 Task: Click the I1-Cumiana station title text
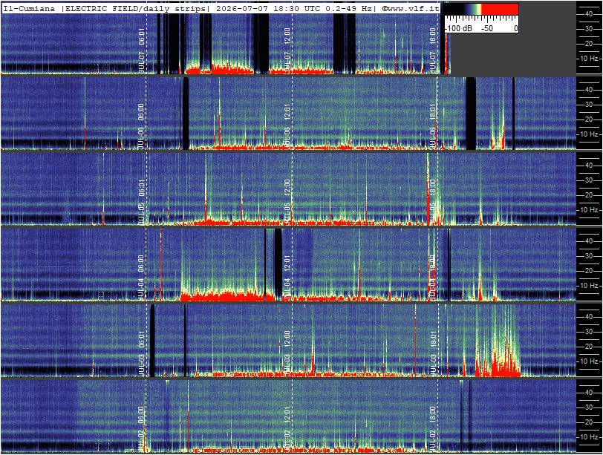tap(29, 8)
